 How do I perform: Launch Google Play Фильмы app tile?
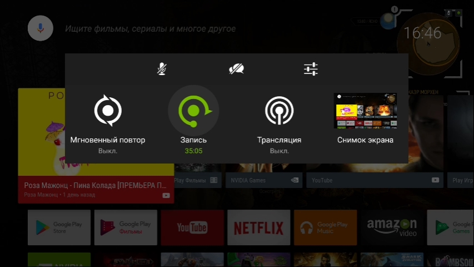pos(125,228)
